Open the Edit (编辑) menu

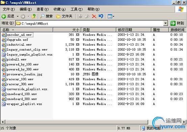pyautogui.click(x=26, y=9)
